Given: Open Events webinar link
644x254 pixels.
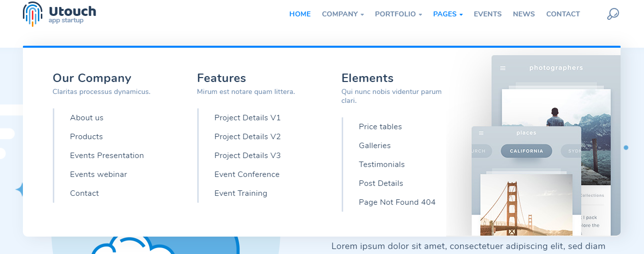Looking at the screenshot, I should (x=98, y=174).
